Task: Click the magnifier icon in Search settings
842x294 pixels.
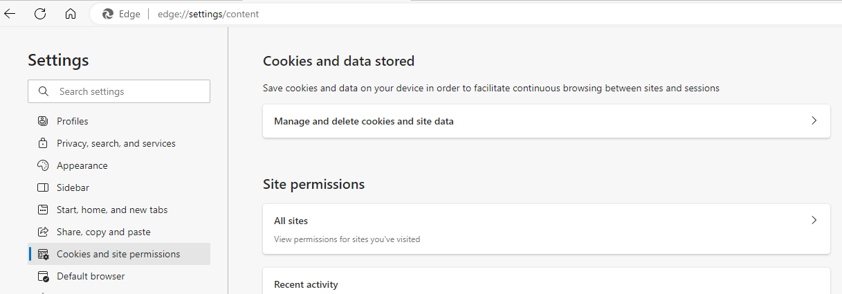Action: point(44,91)
